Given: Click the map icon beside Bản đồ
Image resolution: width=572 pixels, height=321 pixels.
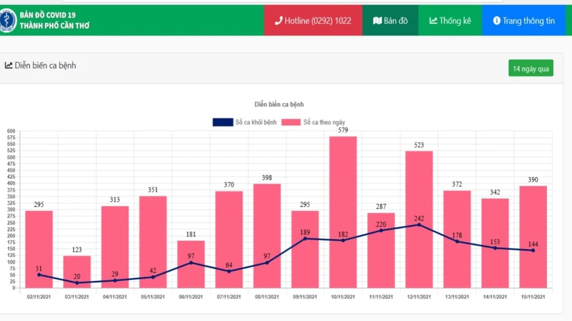Looking at the screenshot, I should pyautogui.click(x=377, y=21).
